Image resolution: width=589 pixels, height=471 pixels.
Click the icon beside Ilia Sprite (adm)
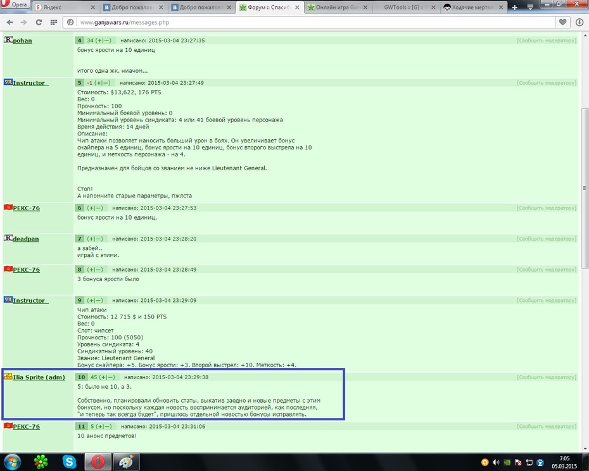pos(8,376)
